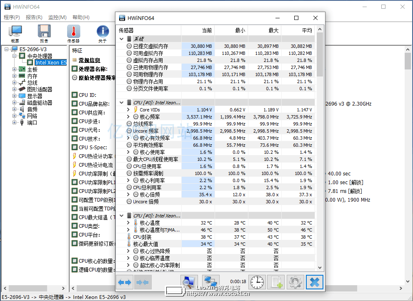
Task: Open the 帮助(H) menu
Action: point(81,17)
